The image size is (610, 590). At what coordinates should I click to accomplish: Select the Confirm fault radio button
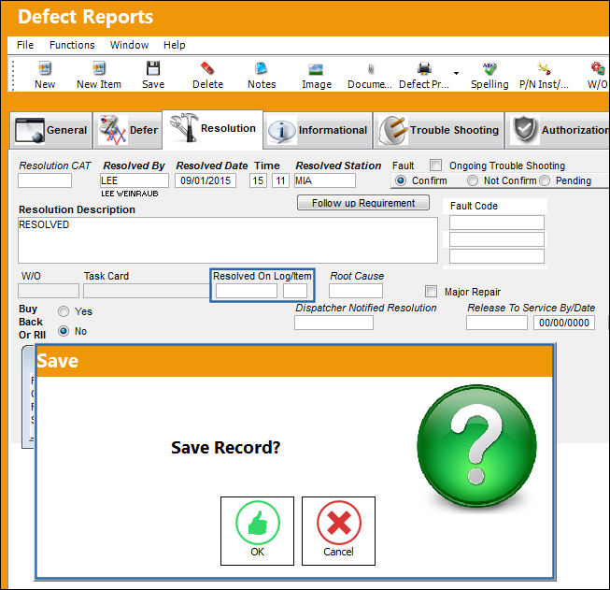pyautogui.click(x=401, y=180)
